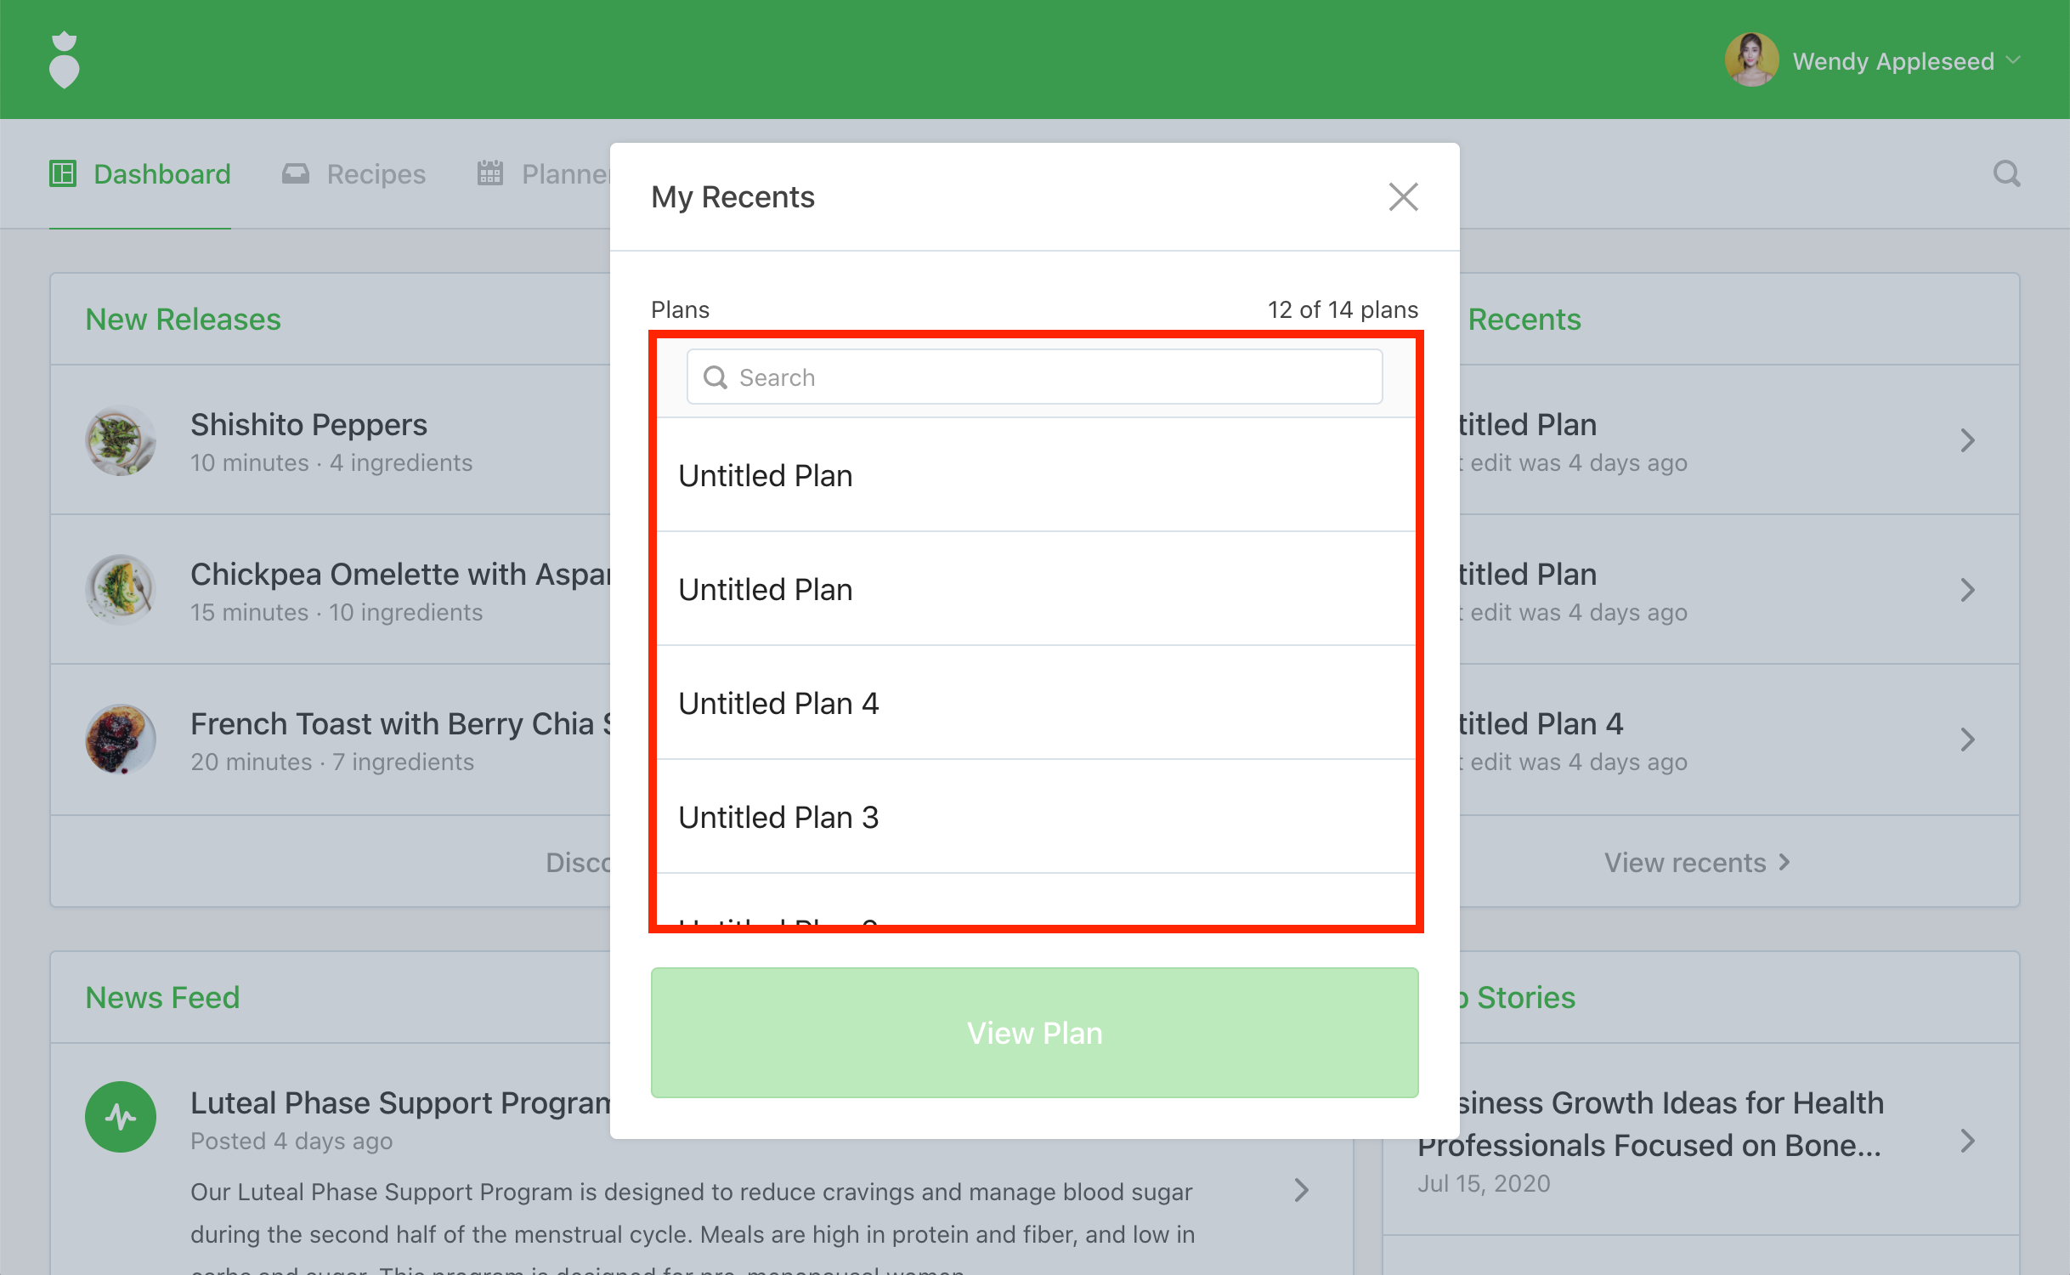Close the My Recents dialog
The width and height of the screenshot is (2070, 1275).
(x=1403, y=196)
